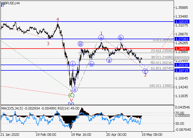
Task: Select the blue 1.18715 price level tag
Action: (x=181, y=70)
